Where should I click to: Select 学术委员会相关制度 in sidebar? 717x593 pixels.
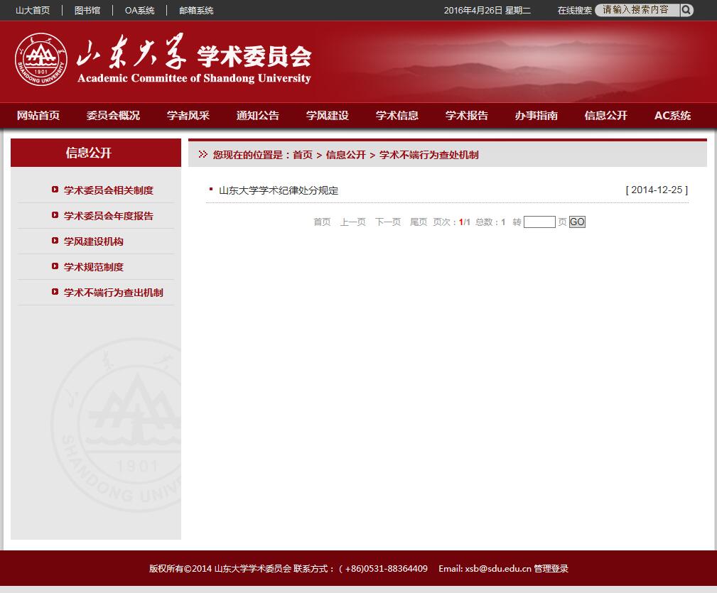click(x=109, y=190)
